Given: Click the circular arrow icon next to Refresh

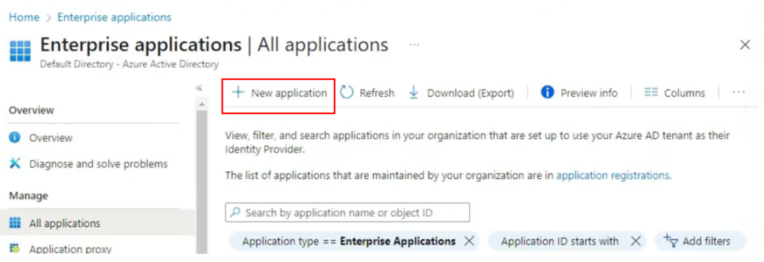Looking at the screenshot, I should tap(347, 92).
